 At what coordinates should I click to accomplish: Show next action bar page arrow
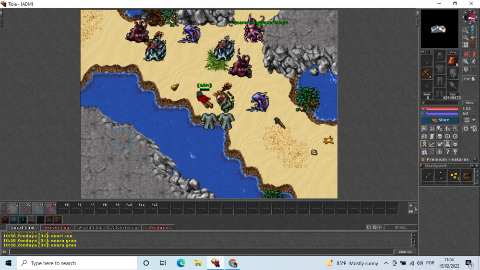[411, 205]
